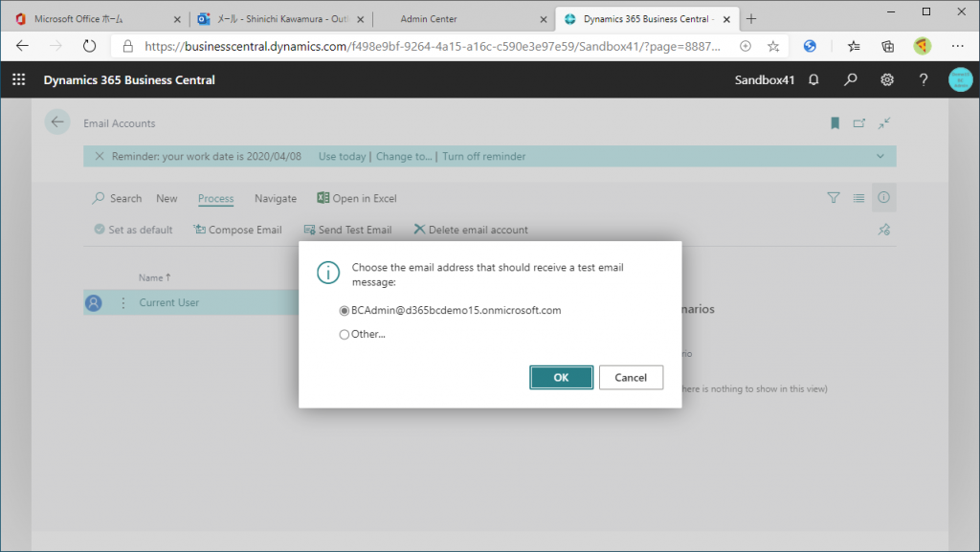Viewport: 980px width, 552px height.
Task: Select the Current User account row
Action: coord(190,302)
